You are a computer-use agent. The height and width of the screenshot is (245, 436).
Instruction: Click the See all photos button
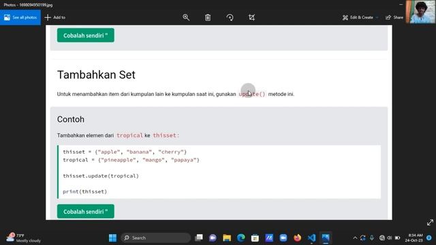20,18
